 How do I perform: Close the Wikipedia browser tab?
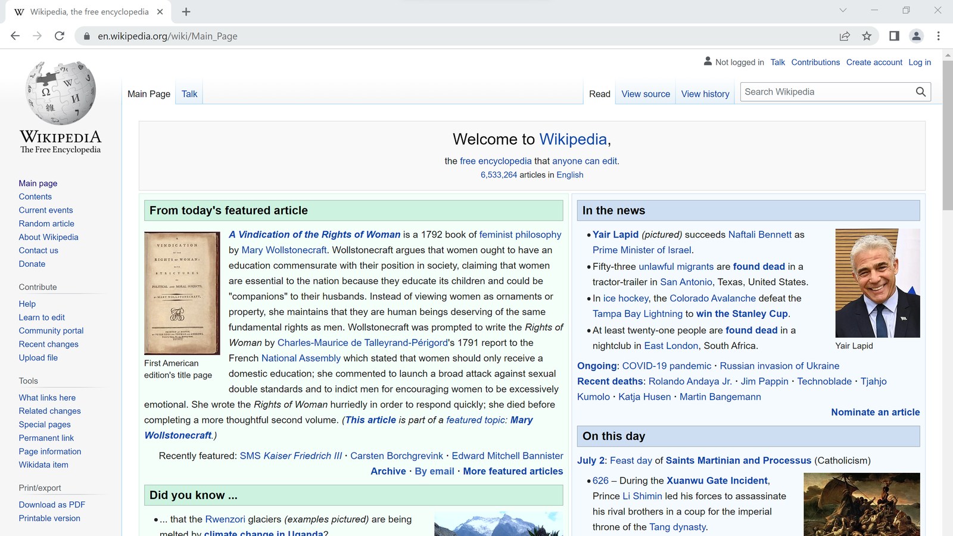[160, 12]
